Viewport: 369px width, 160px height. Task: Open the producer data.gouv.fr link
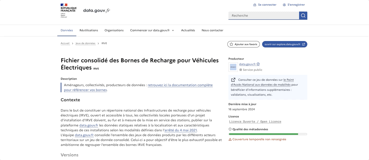[247, 64]
